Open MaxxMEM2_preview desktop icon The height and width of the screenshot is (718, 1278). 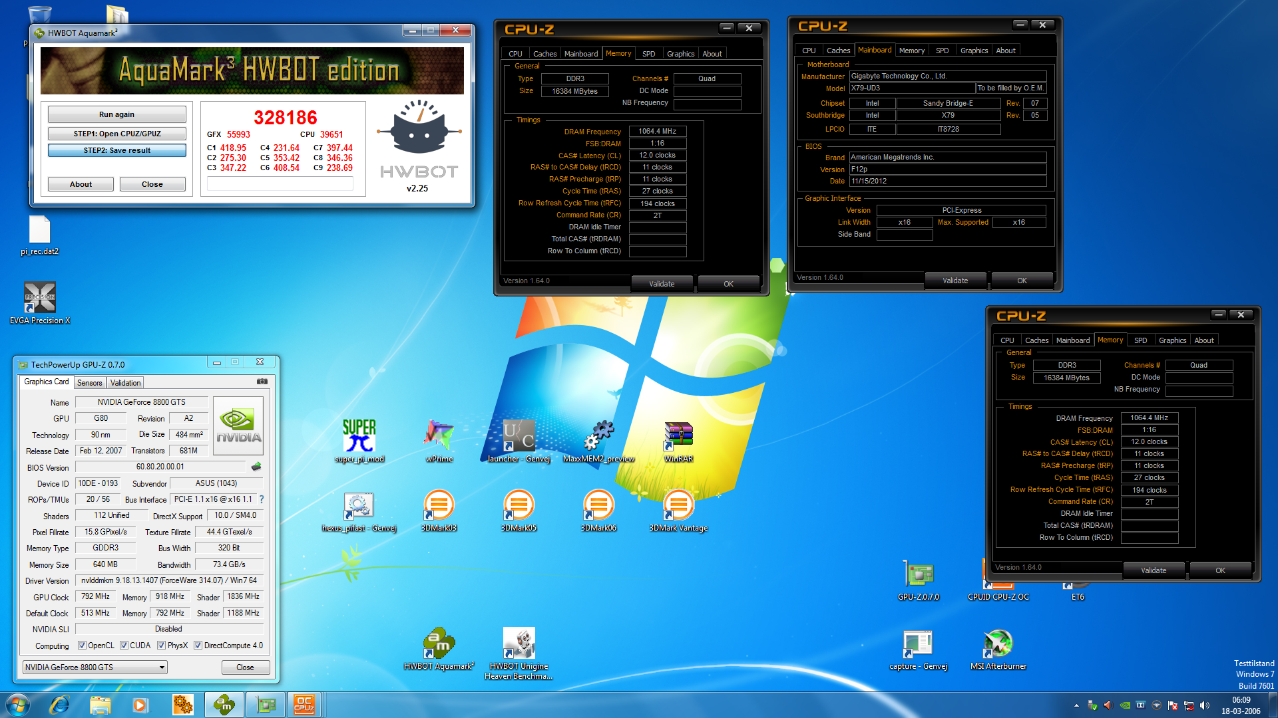pyautogui.click(x=599, y=440)
